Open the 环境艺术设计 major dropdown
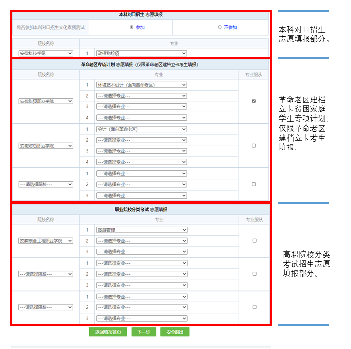Screen dimensions: 351x349 [x=141, y=85]
